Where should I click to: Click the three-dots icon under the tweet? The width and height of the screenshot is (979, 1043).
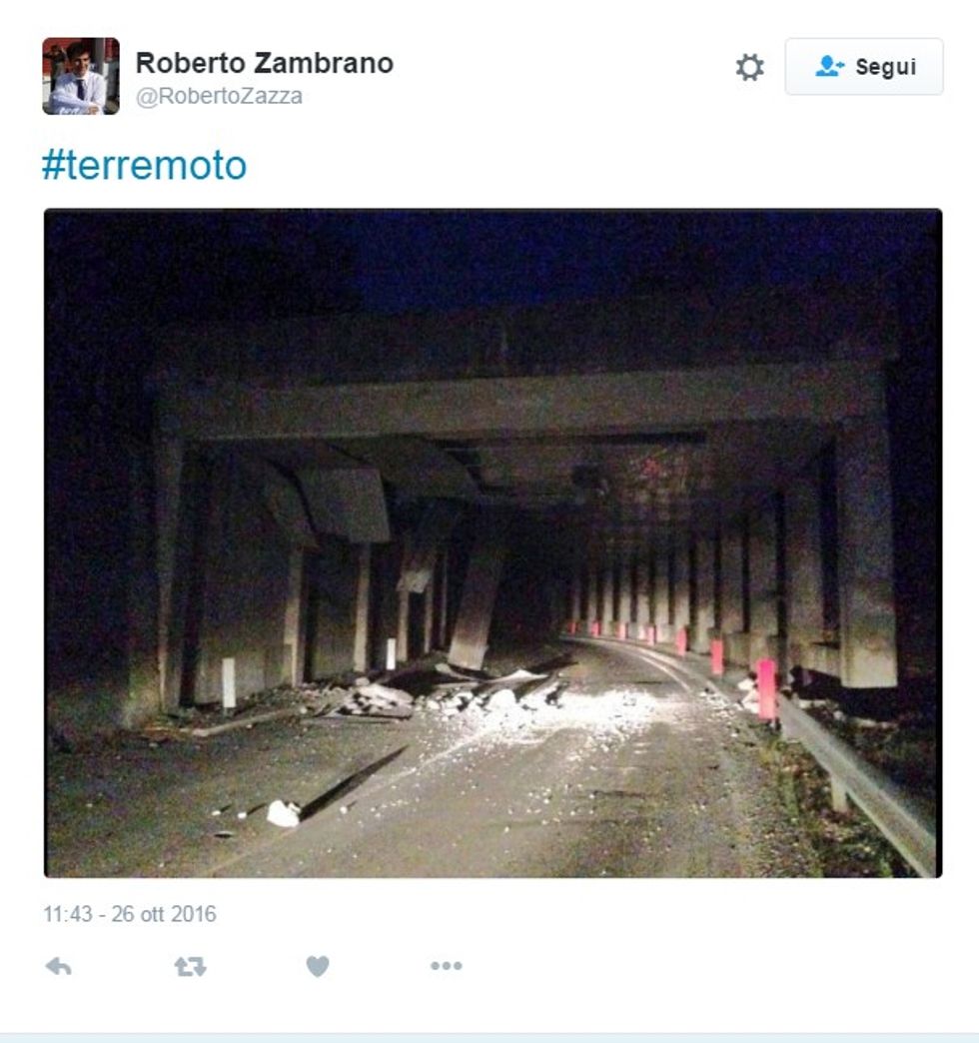[x=447, y=965]
